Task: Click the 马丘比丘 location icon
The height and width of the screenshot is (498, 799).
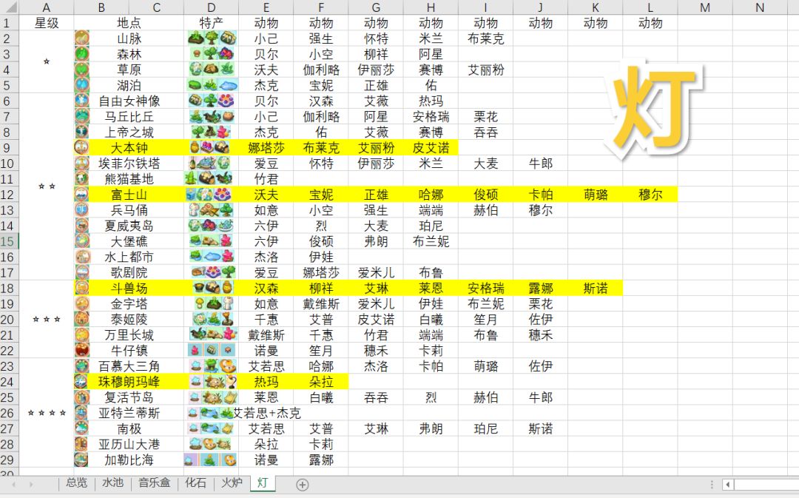Action: coord(81,116)
